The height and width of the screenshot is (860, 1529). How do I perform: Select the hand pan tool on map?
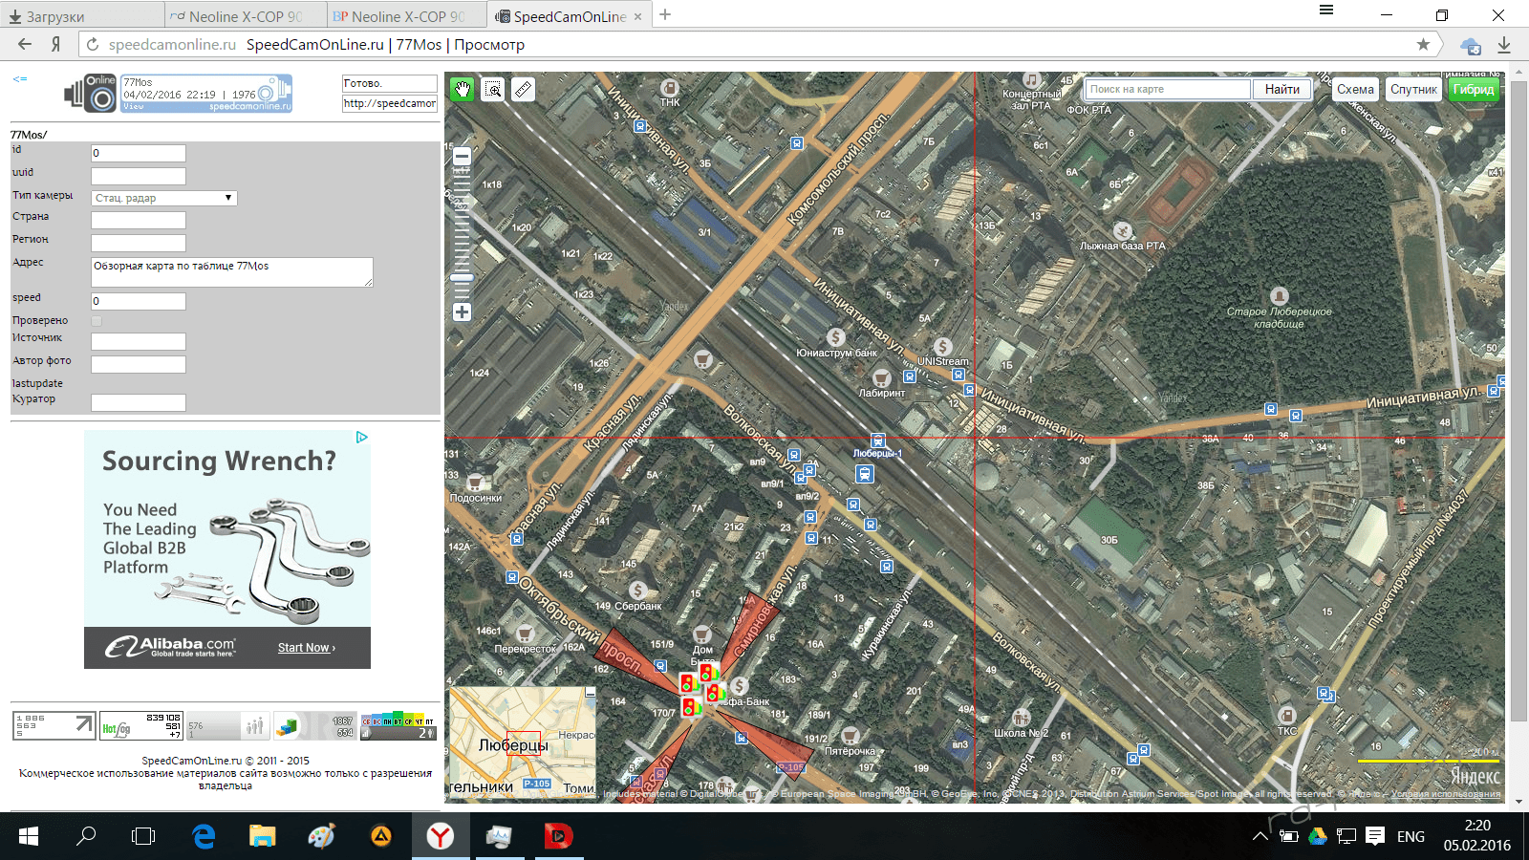pyautogui.click(x=463, y=89)
